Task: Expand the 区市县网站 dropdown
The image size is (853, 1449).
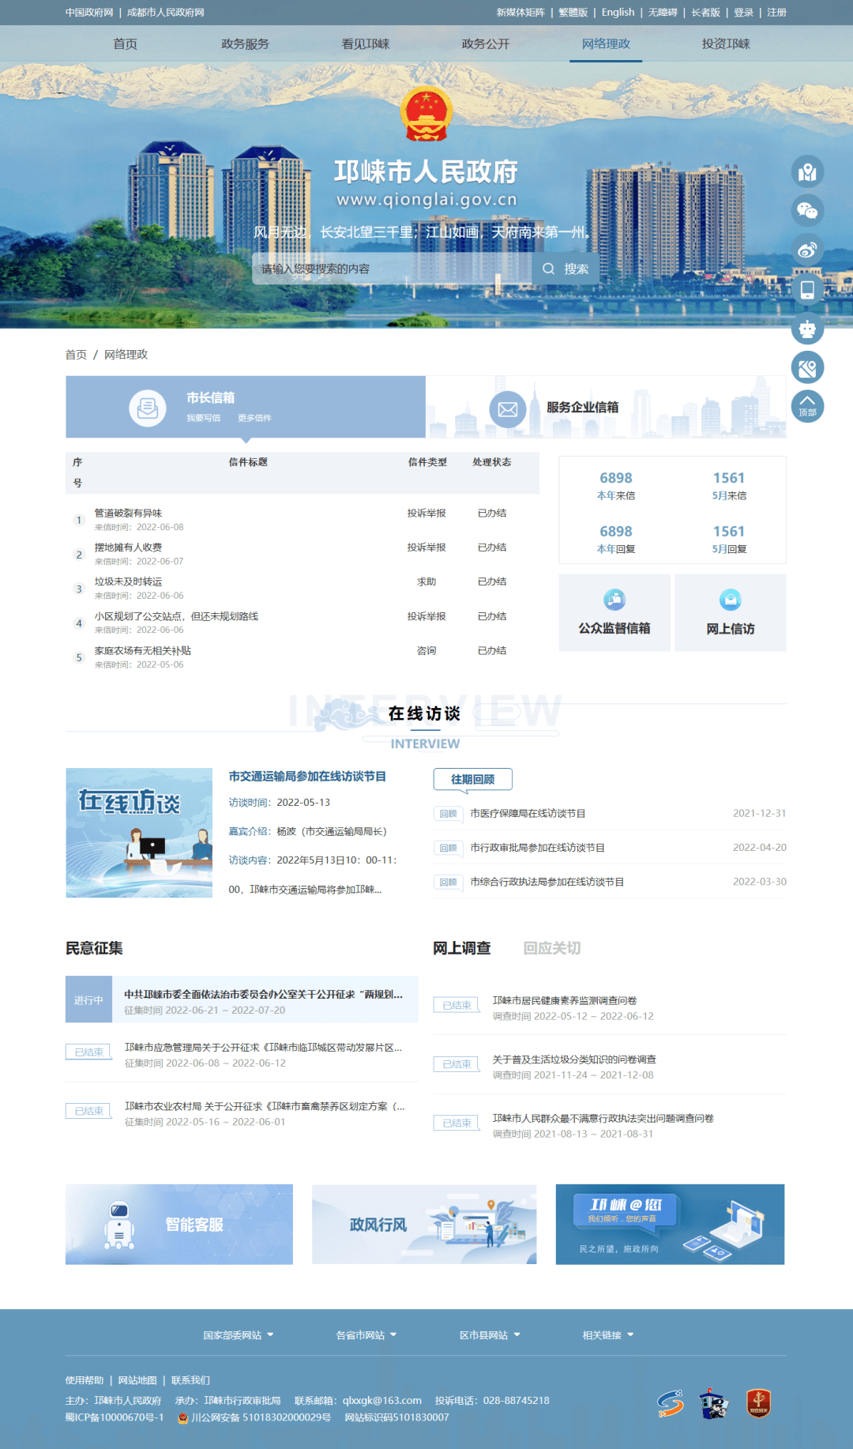Action: pos(490,1335)
